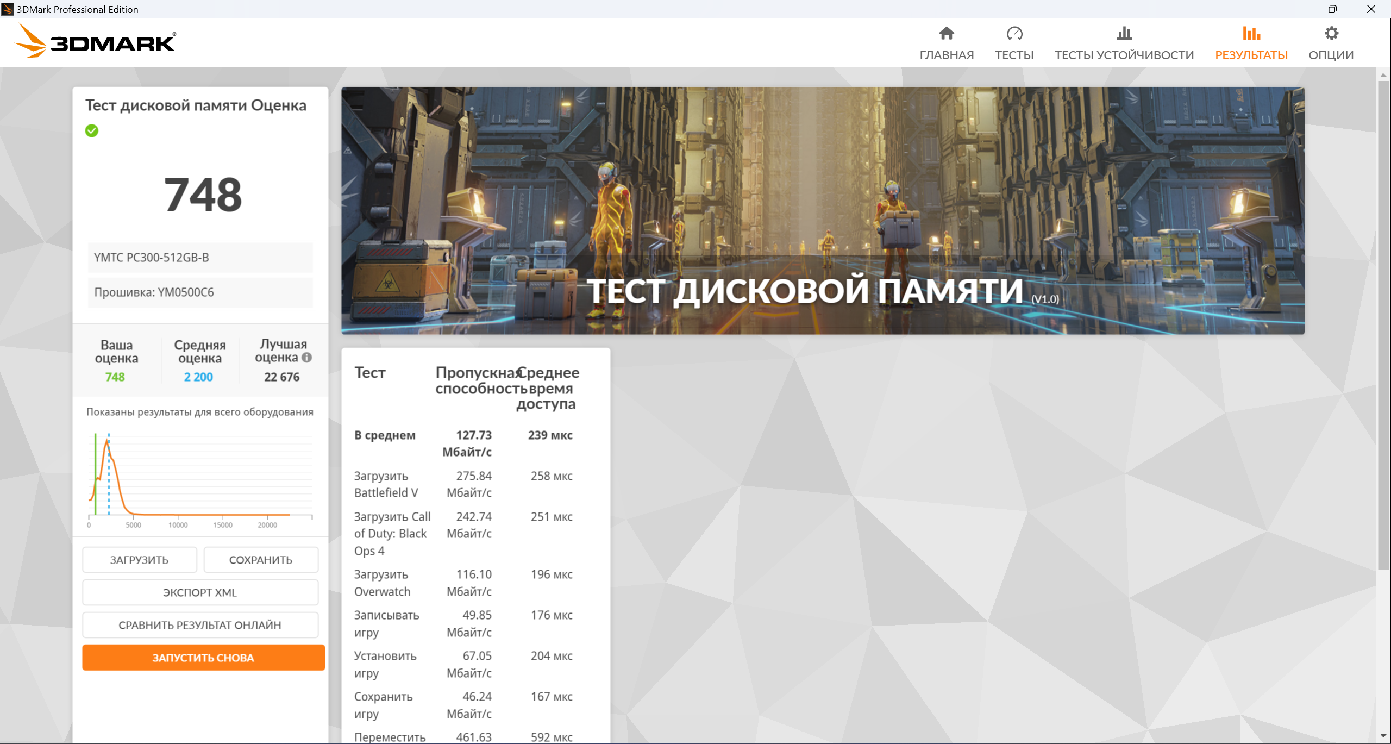Click the 242.74 Мбайт/с bandwidth value
The width and height of the screenshot is (1391, 744).
coord(469,525)
